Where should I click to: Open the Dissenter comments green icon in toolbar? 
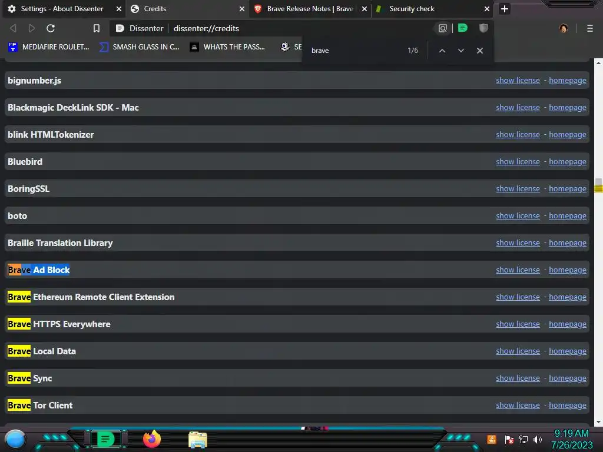pos(463,28)
